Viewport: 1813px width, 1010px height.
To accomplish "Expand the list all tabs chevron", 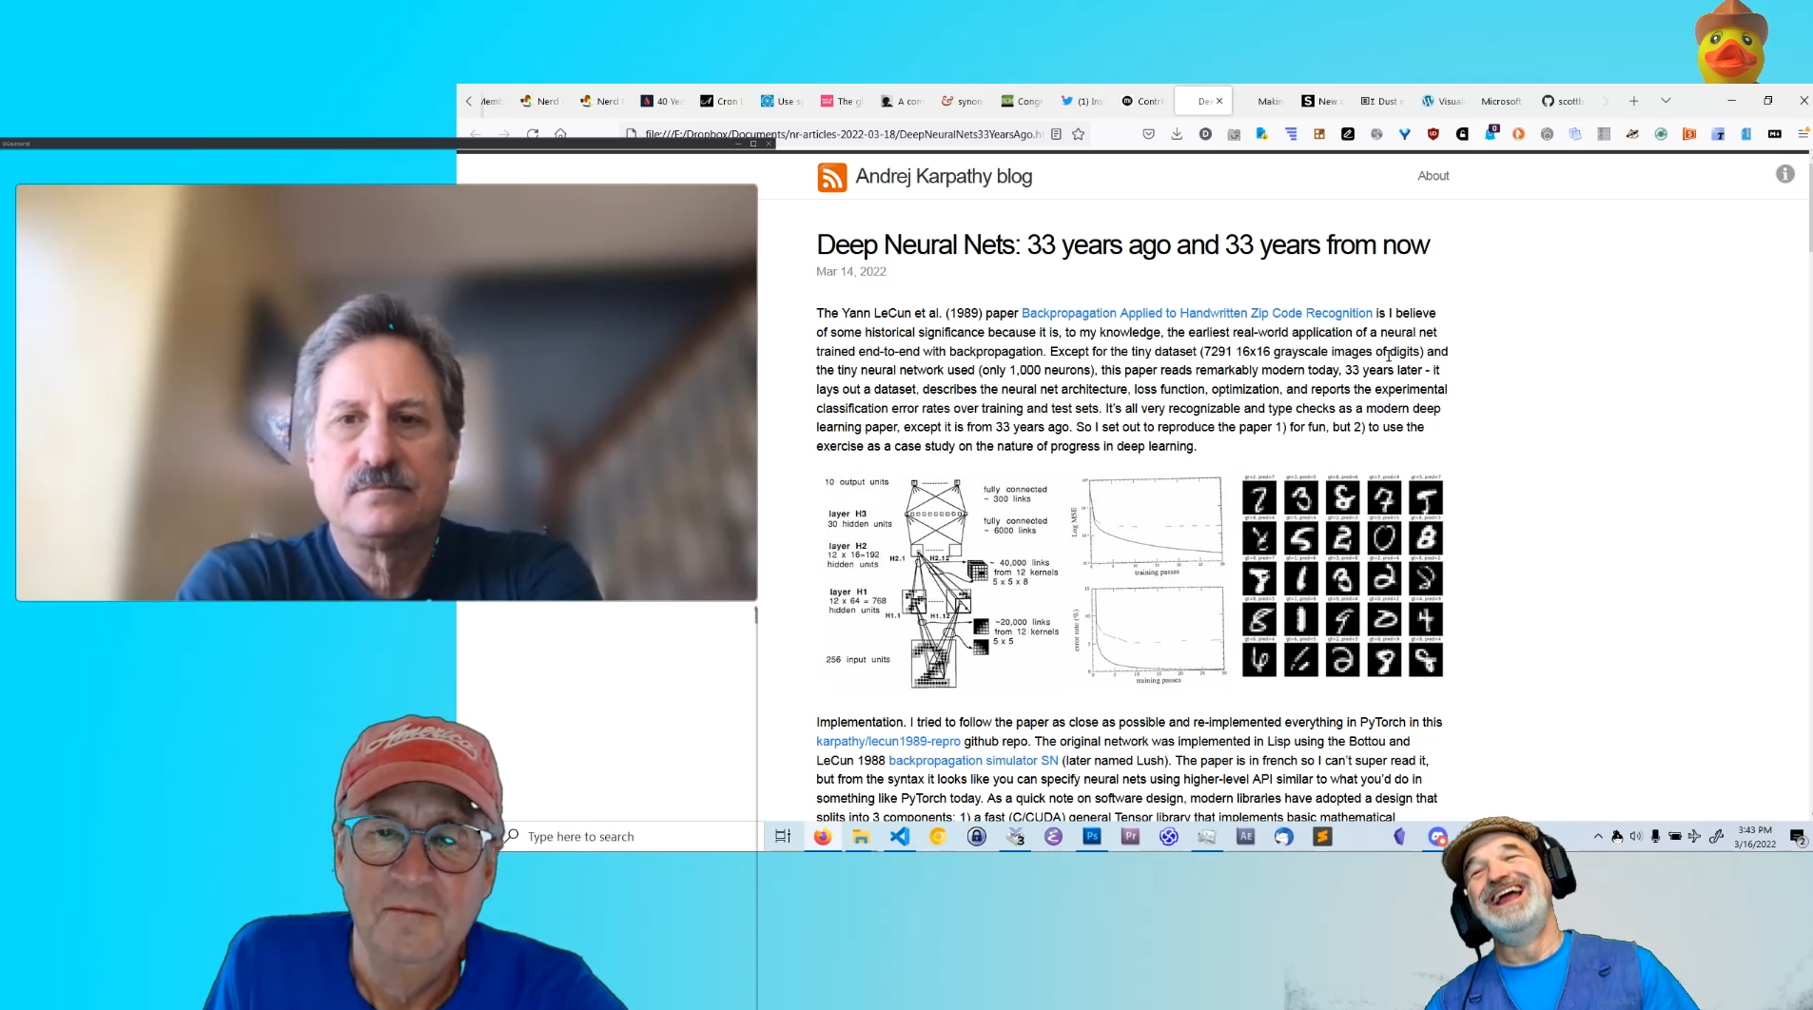I will point(1666,101).
